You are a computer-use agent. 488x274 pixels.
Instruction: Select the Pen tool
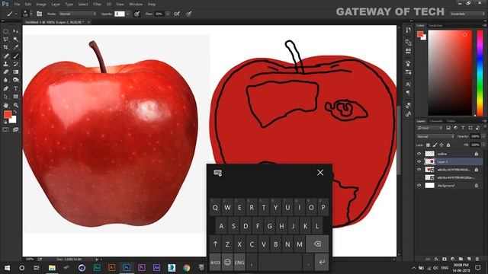click(x=6, y=88)
